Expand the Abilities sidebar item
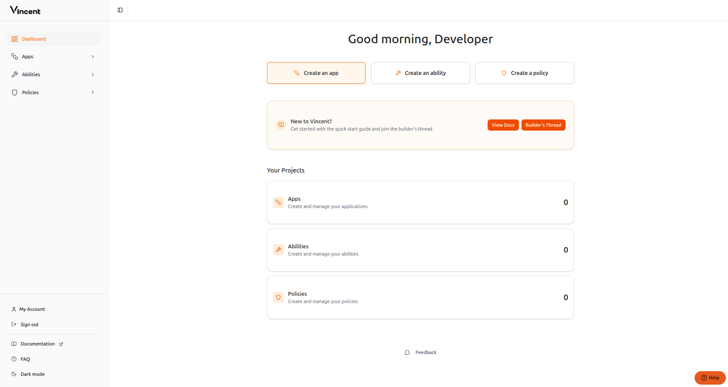 [x=93, y=74]
